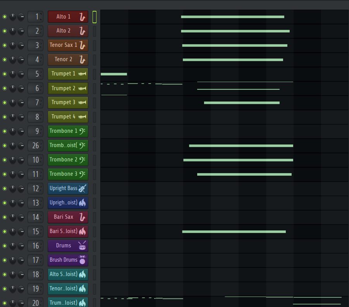Click the violin icon on Upright Bass
The height and width of the screenshot is (307, 349).
(x=83, y=189)
